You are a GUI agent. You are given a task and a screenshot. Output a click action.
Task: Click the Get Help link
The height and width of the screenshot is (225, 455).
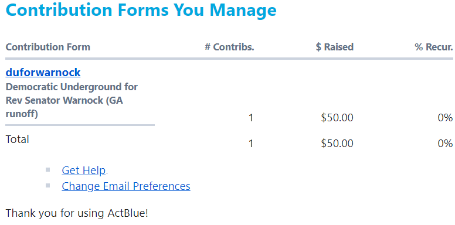coord(84,170)
